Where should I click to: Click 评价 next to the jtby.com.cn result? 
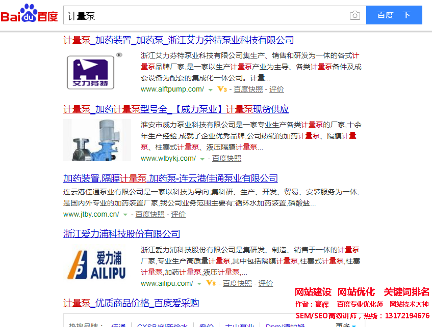(x=178, y=215)
